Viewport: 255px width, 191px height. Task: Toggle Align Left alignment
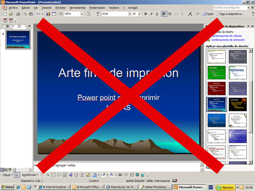tap(164, 14)
